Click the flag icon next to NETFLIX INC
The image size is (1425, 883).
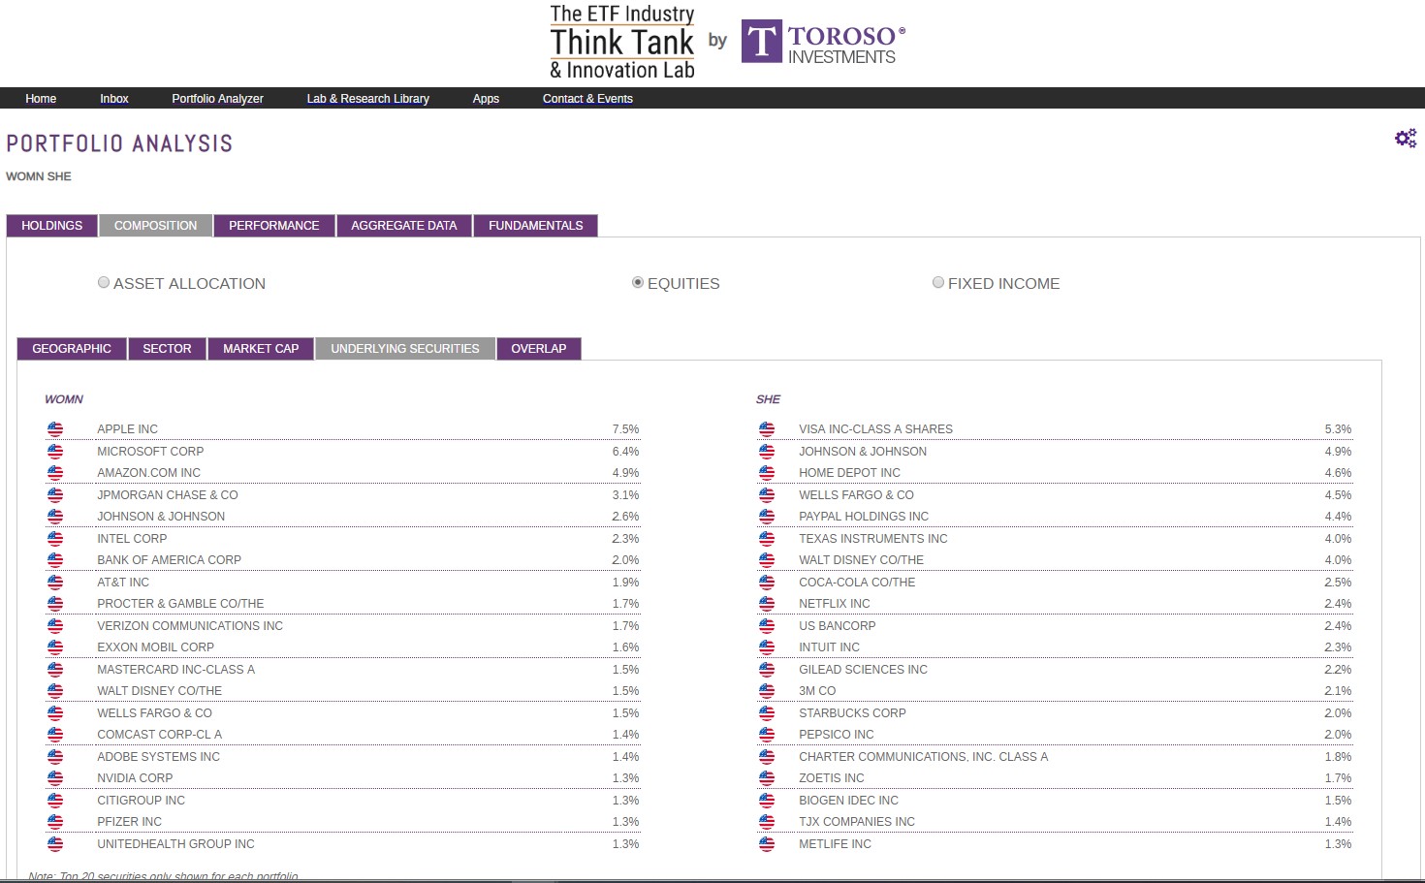tap(767, 604)
